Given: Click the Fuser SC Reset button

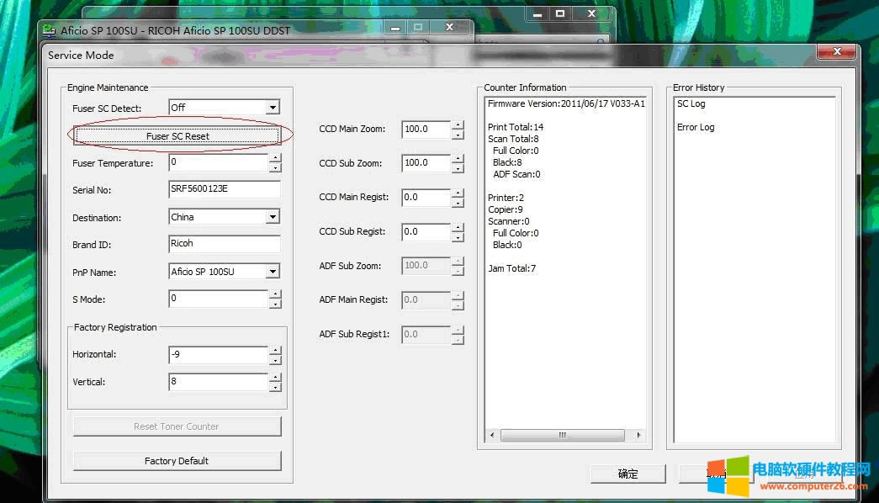Looking at the screenshot, I should (177, 135).
